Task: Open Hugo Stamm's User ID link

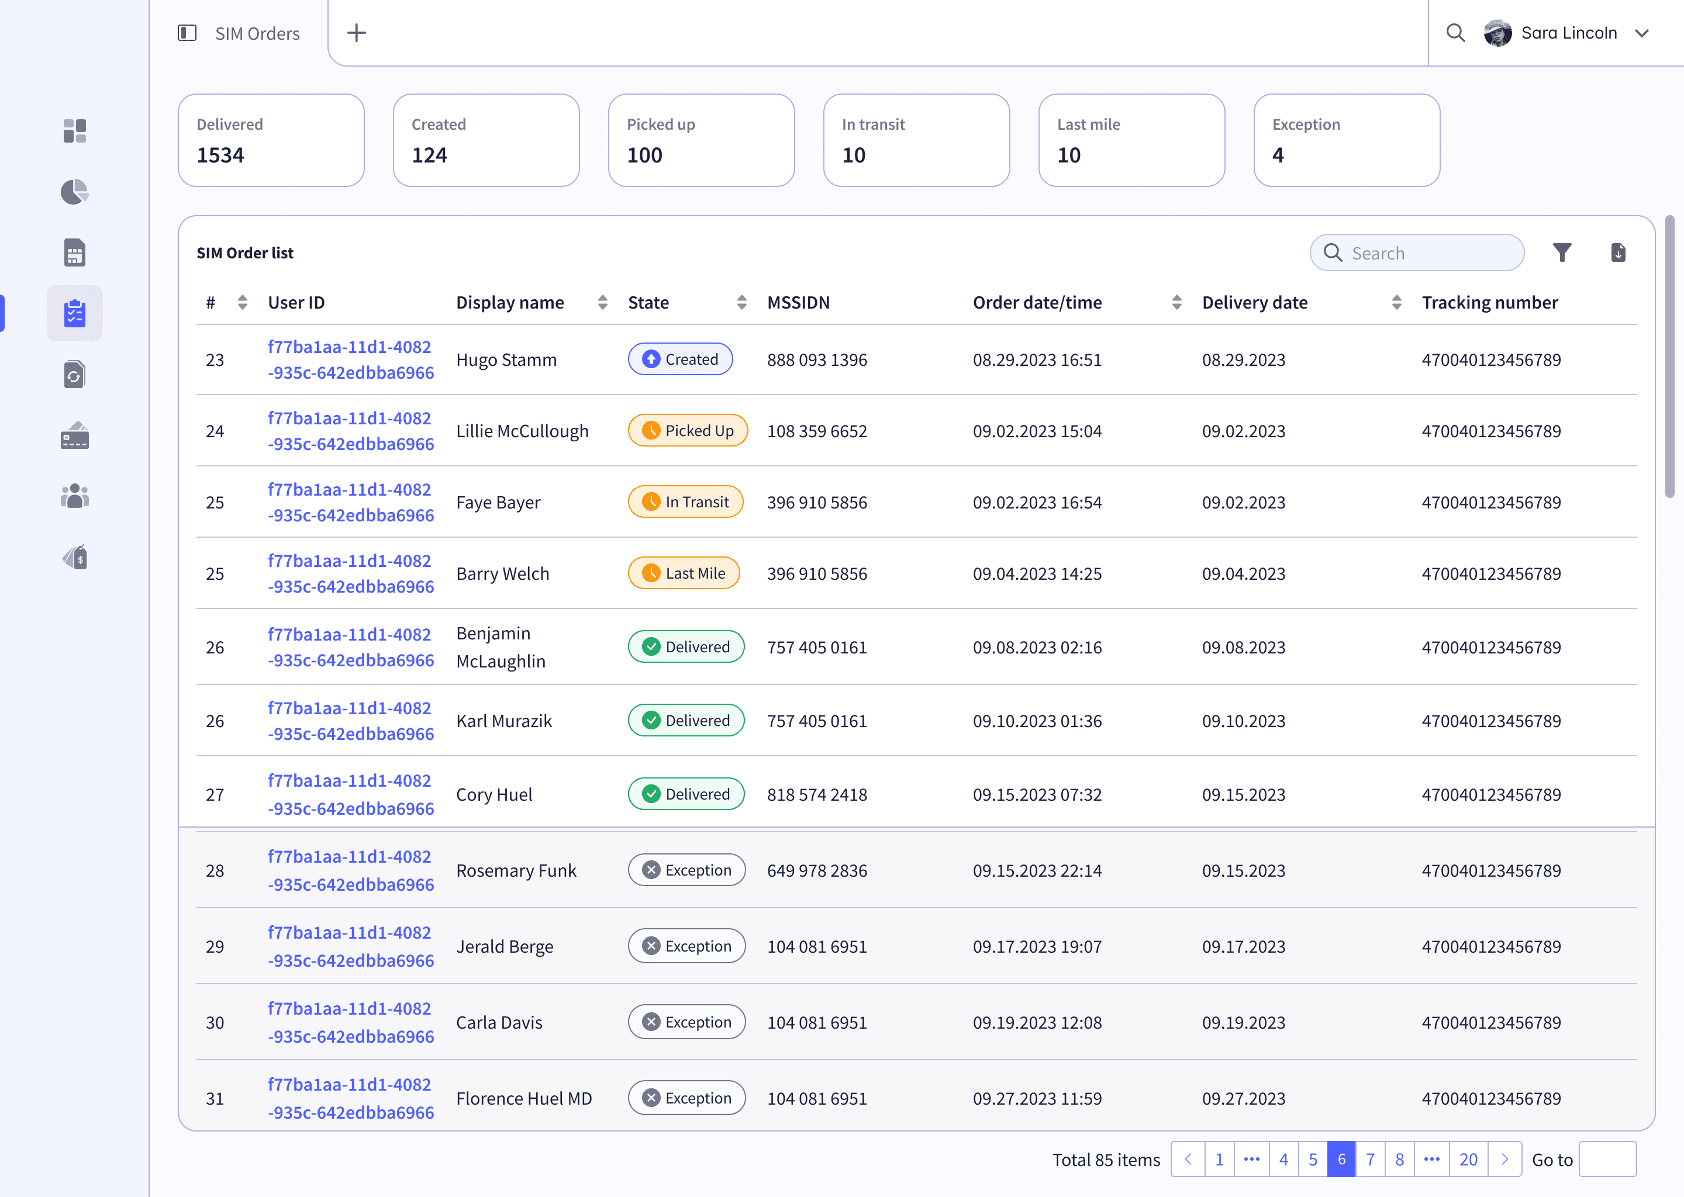Action: (351, 359)
